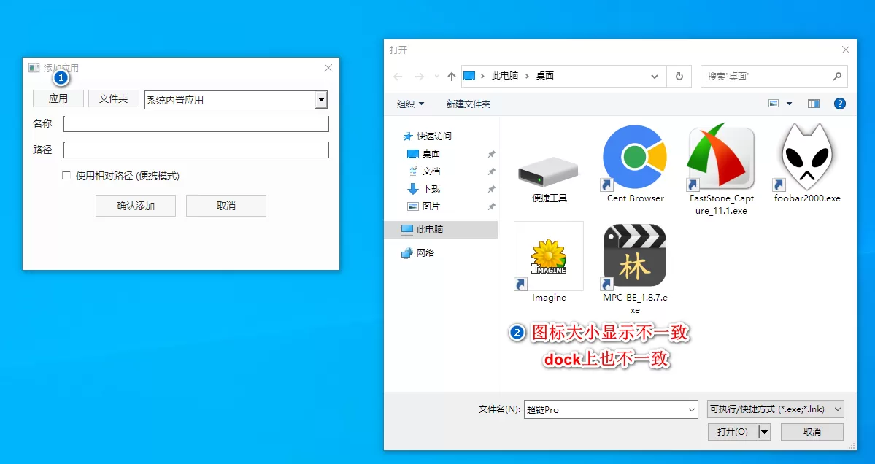Select the Imagine shortcut icon
This screenshot has width=875, height=464.
point(549,256)
